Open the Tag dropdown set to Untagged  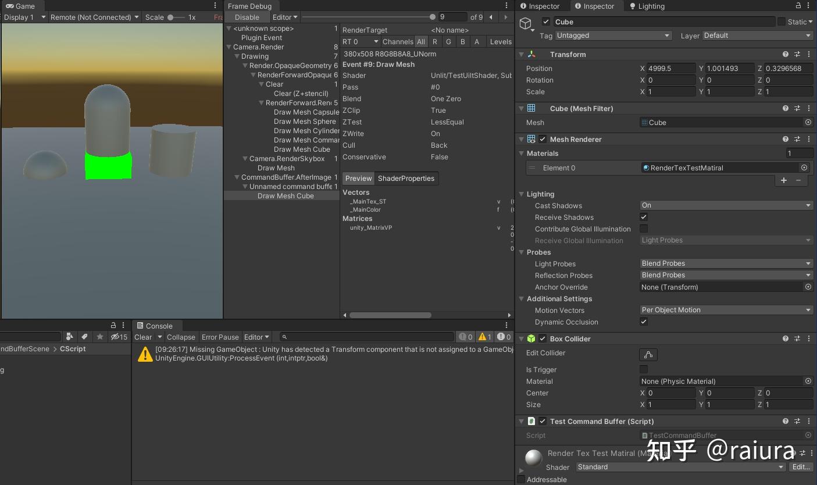613,35
